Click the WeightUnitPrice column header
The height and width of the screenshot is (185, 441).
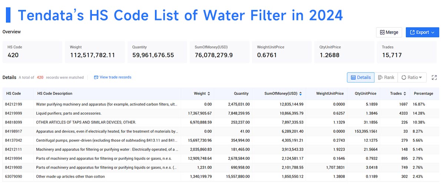(330, 94)
